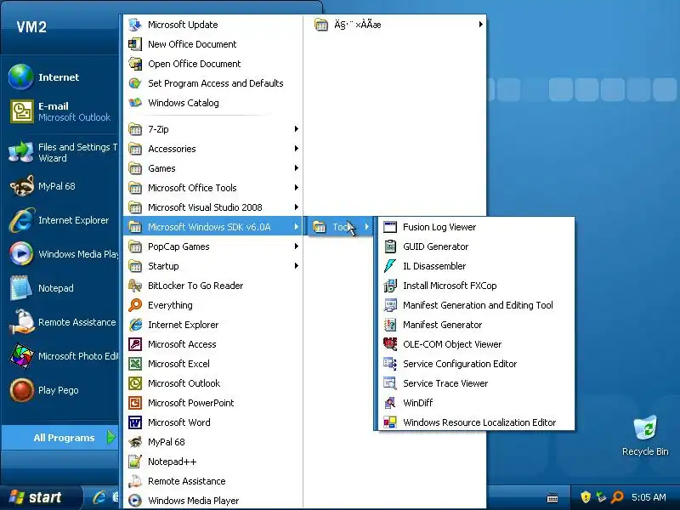Screen dimensions: 680x510
Task: Click the MyPal 68 raccoon icon in start panel
Action: click(21, 186)
